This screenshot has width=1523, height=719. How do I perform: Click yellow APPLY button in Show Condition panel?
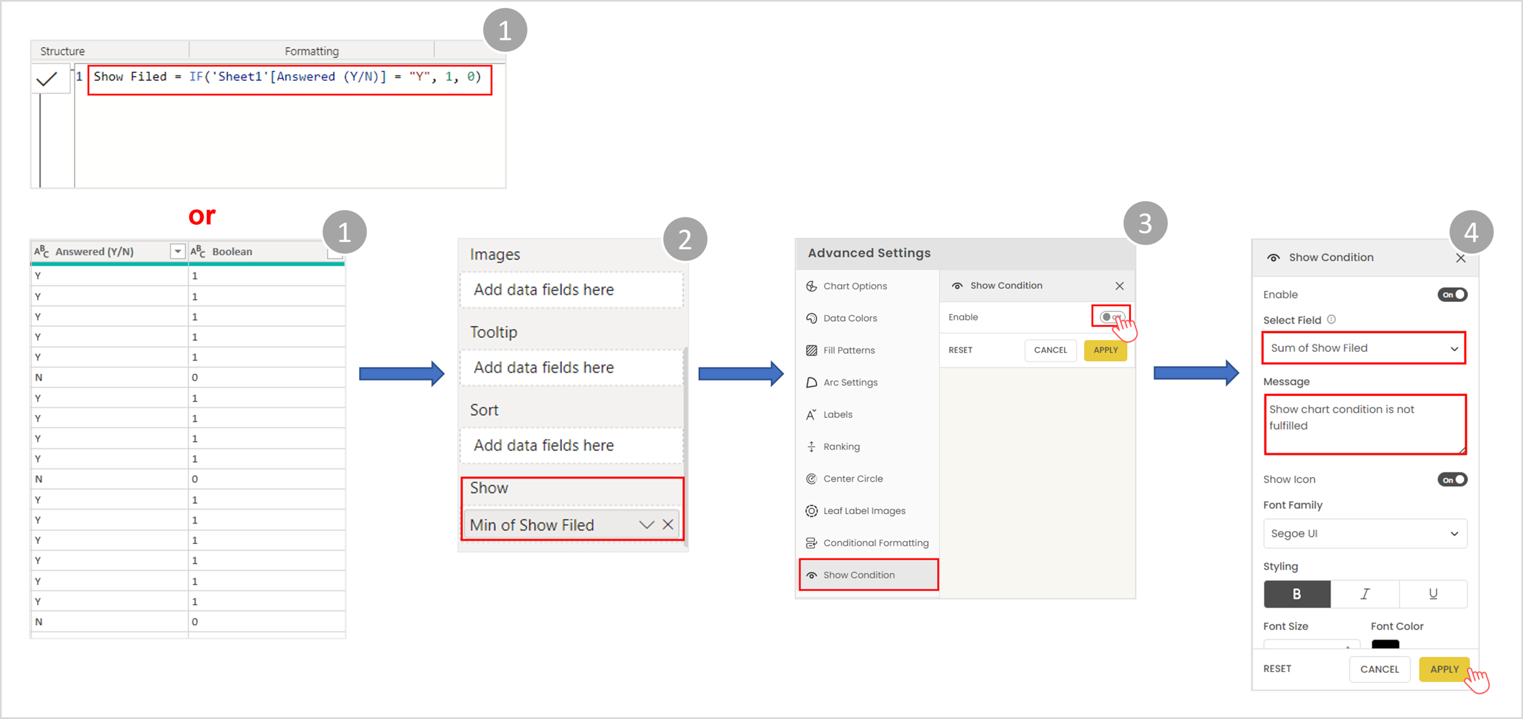pyautogui.click(x=1444, y=669)
